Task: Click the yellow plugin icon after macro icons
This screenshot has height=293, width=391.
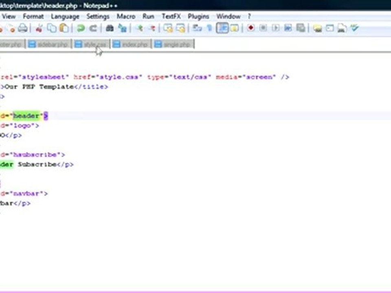Action: pos(317,28)
